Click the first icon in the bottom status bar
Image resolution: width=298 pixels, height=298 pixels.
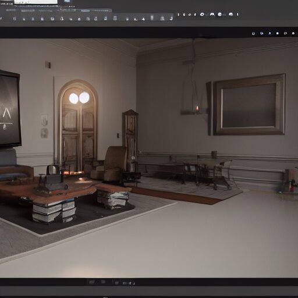[x=91, y=282]
